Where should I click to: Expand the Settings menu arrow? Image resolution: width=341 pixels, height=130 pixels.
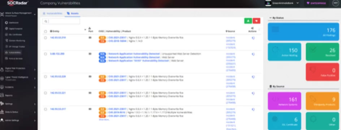point(35,104)
